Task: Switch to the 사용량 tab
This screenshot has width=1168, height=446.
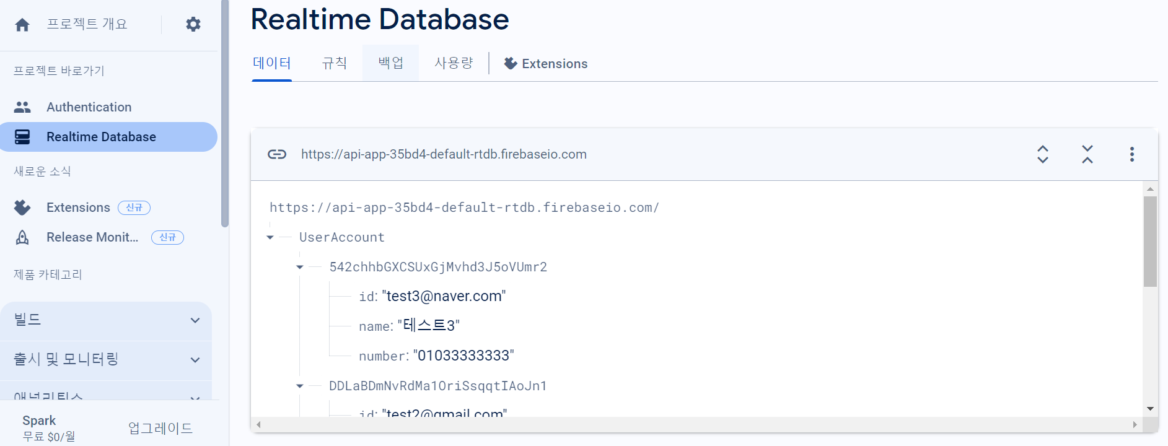Action: pyautogui.click(x=454, y=63)
